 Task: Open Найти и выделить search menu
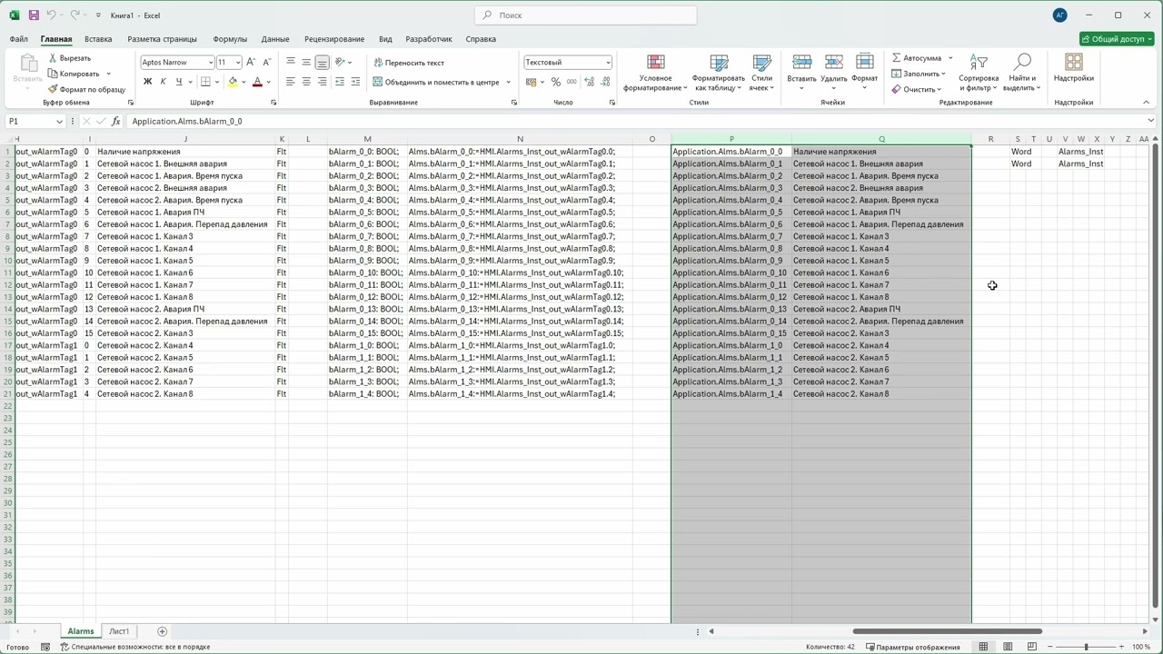click(1022, 73)
